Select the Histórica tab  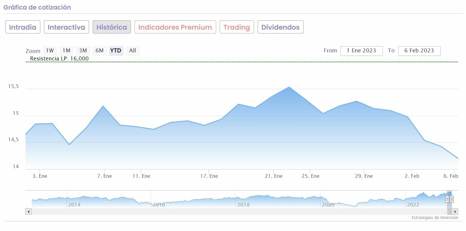point(111,27)
